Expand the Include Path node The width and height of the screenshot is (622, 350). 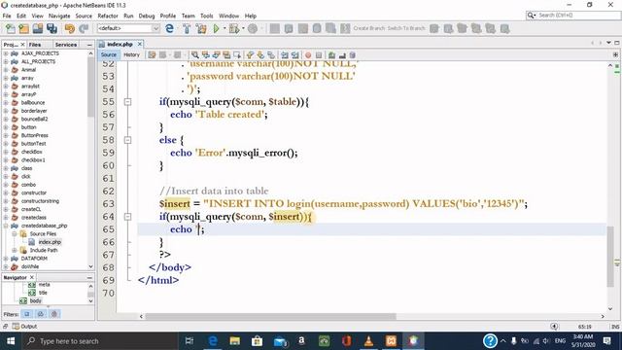(15, 251)
